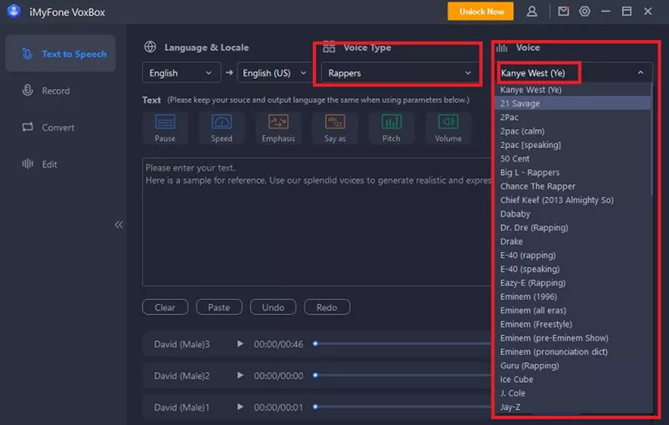Select Drake voice
Screen dimensions: 669x425
point(573,241)
